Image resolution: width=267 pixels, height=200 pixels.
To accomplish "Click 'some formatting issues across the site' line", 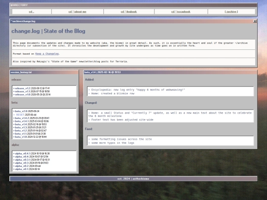I will tap(120, 139).
